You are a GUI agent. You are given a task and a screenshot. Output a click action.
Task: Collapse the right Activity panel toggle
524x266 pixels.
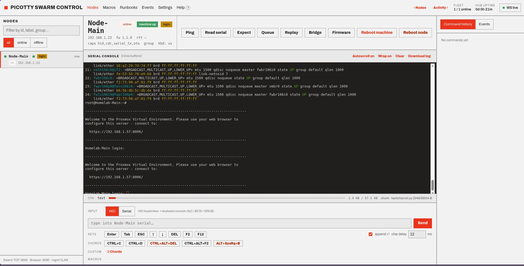tap(440, 8)
